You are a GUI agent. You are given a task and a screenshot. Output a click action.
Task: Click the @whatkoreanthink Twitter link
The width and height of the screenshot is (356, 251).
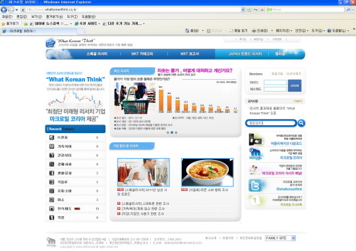289,189
